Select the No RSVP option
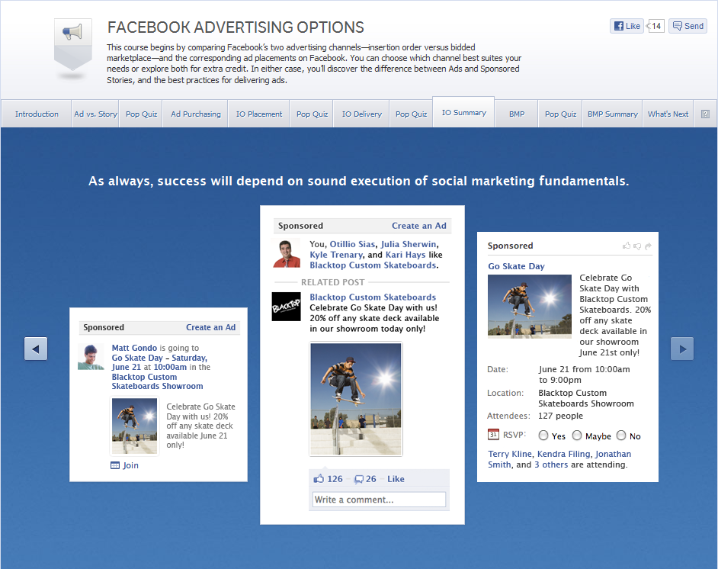Screen dimensions: 718x569 (621, 436)
